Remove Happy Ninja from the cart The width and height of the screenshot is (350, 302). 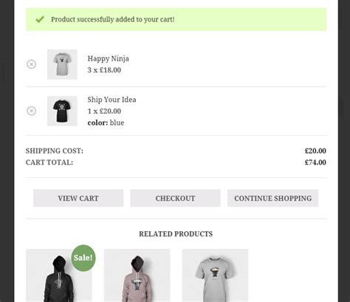click(31, 64)
